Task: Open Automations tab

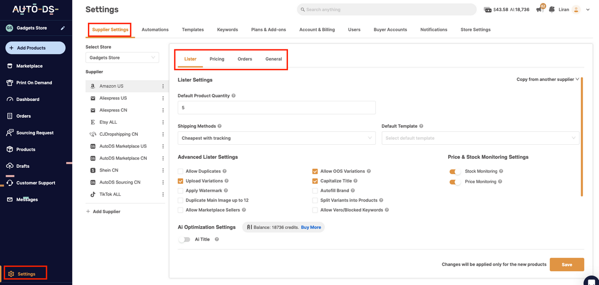Action: click(x=155, y=30)
